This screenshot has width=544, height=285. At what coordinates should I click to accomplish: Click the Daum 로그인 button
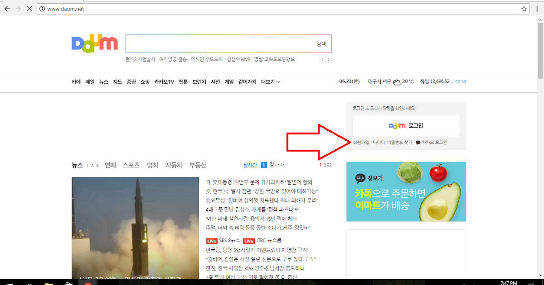(x=406, y=125)
